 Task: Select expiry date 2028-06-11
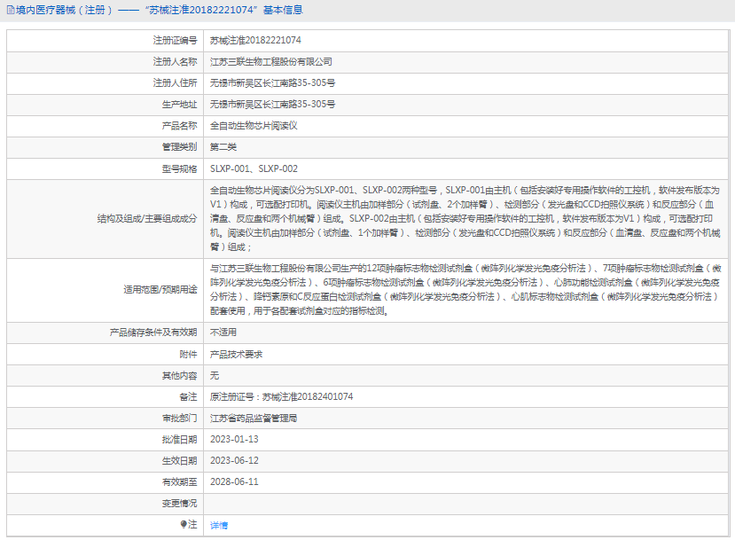tap(234, 481)
